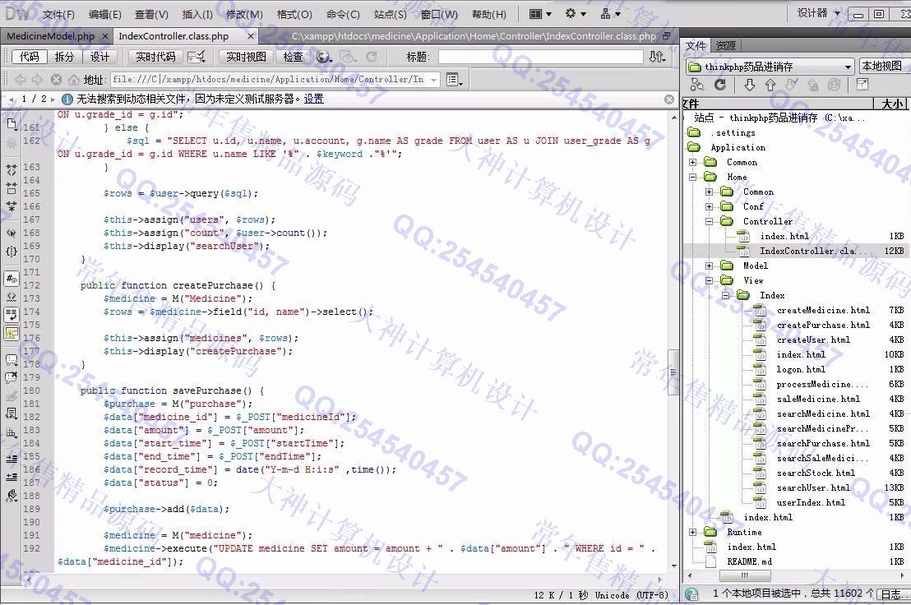
Task: Open the view options list icon dropdown
Action: pos(455,80)
